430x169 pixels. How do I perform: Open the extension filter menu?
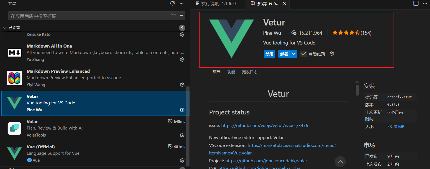click(x=181, y=16)
